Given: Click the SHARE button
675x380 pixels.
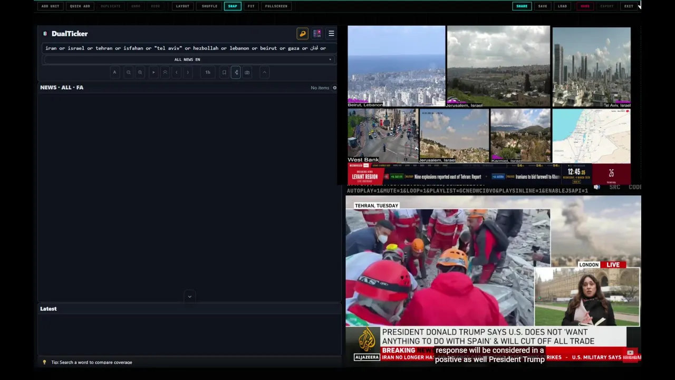Looking at the screenshot, I should coord(522,6).
